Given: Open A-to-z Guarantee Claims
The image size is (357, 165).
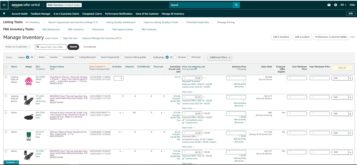Looking at the screenshot, I should click(x=66, y=14).
